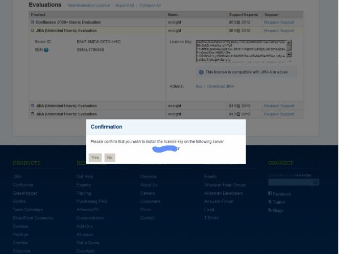Visit the FishEye product link
339x254 pixels.
20,235
